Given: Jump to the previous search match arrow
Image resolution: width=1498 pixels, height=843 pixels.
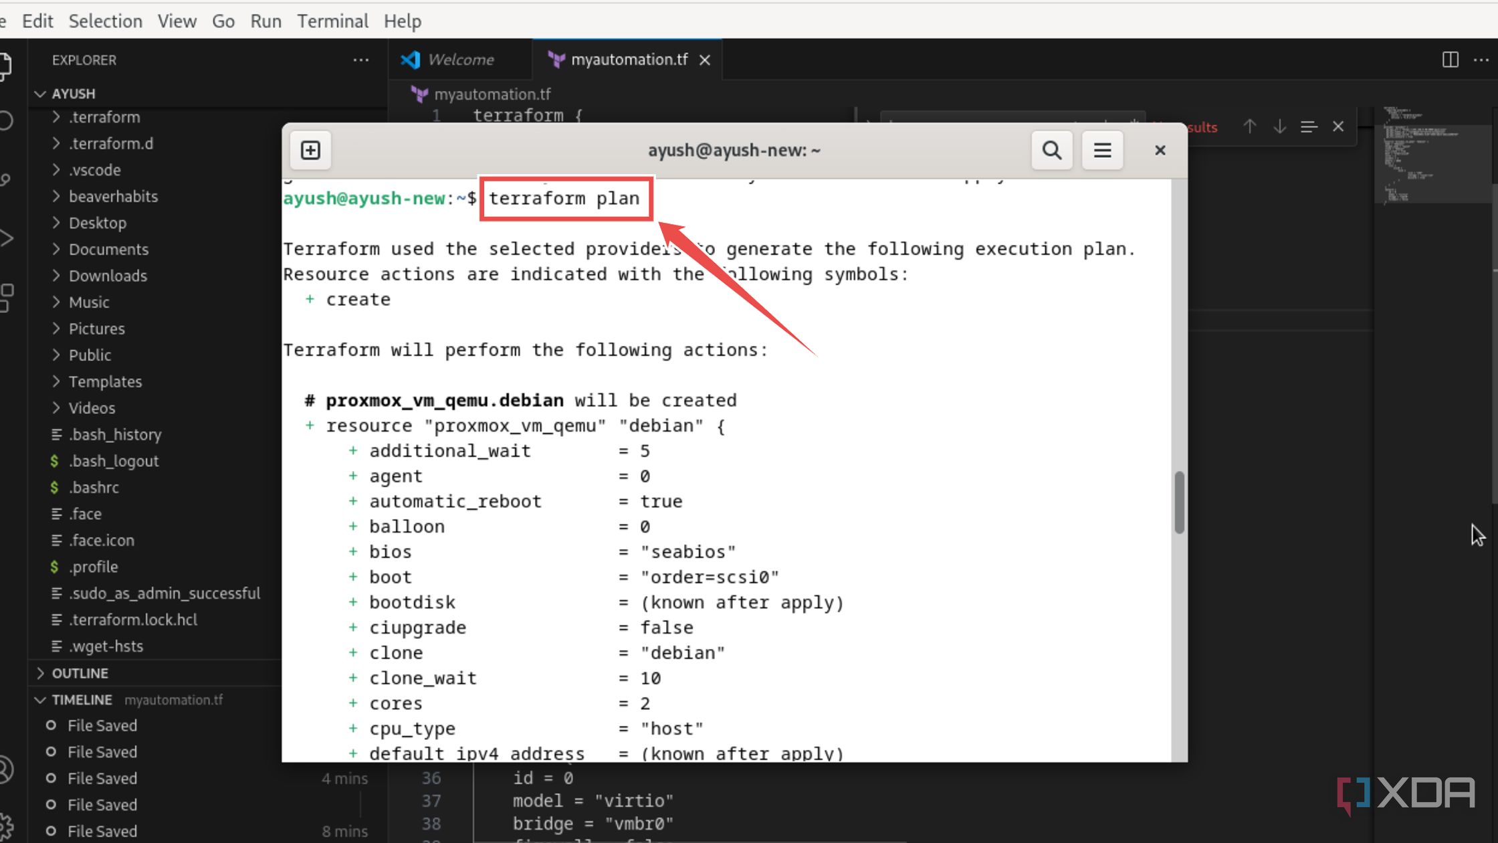Looking at the screenshot, I should (1249, 126).
